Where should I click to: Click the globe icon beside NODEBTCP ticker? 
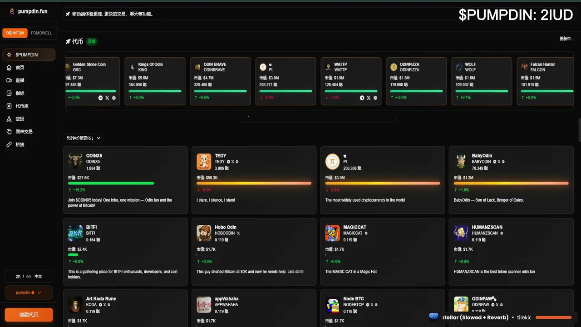[376, 305]
